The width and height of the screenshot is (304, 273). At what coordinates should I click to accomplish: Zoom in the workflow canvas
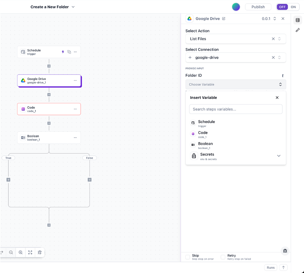21,252
